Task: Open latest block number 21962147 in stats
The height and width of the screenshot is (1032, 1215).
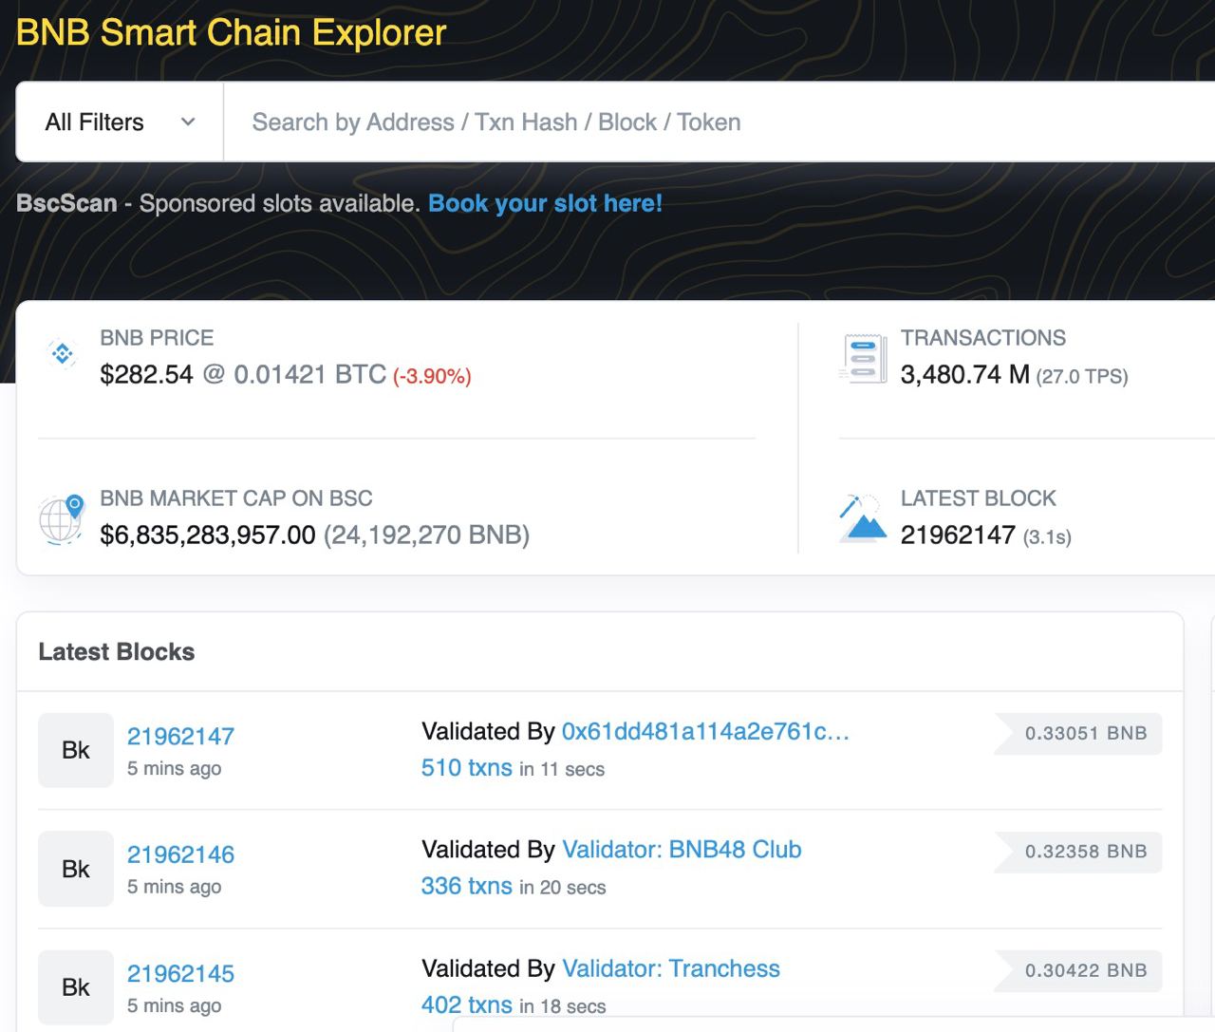Action: point(958,535)
